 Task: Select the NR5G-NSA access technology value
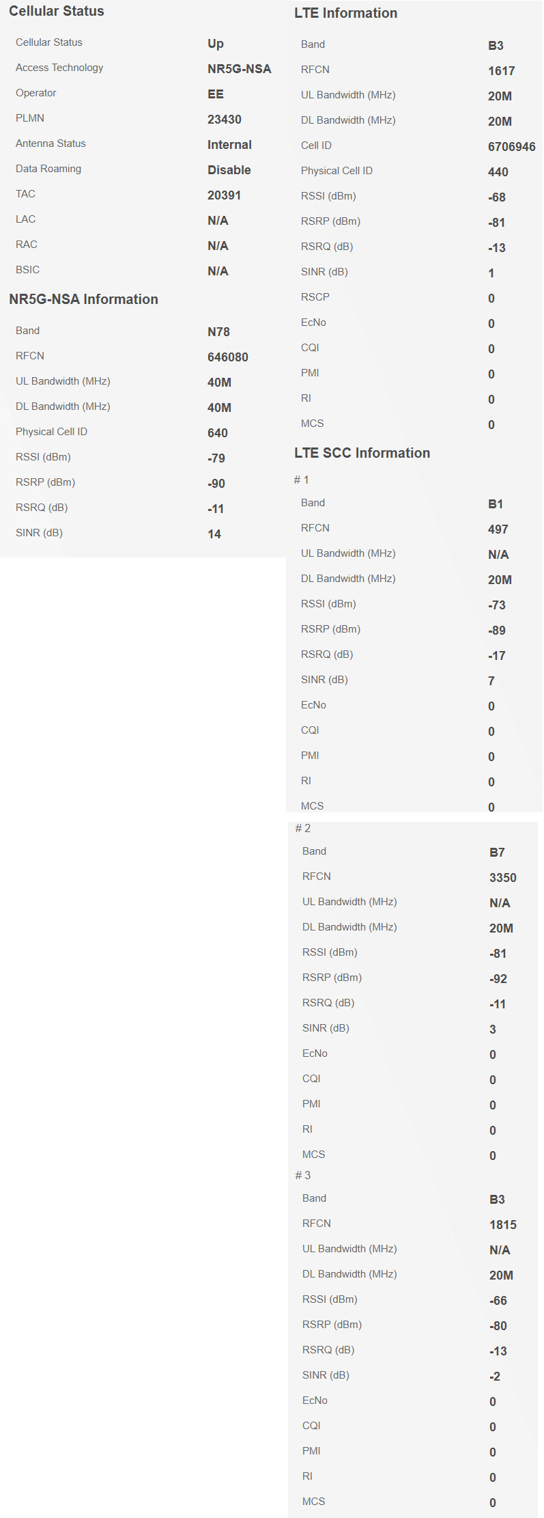[240, 69]
